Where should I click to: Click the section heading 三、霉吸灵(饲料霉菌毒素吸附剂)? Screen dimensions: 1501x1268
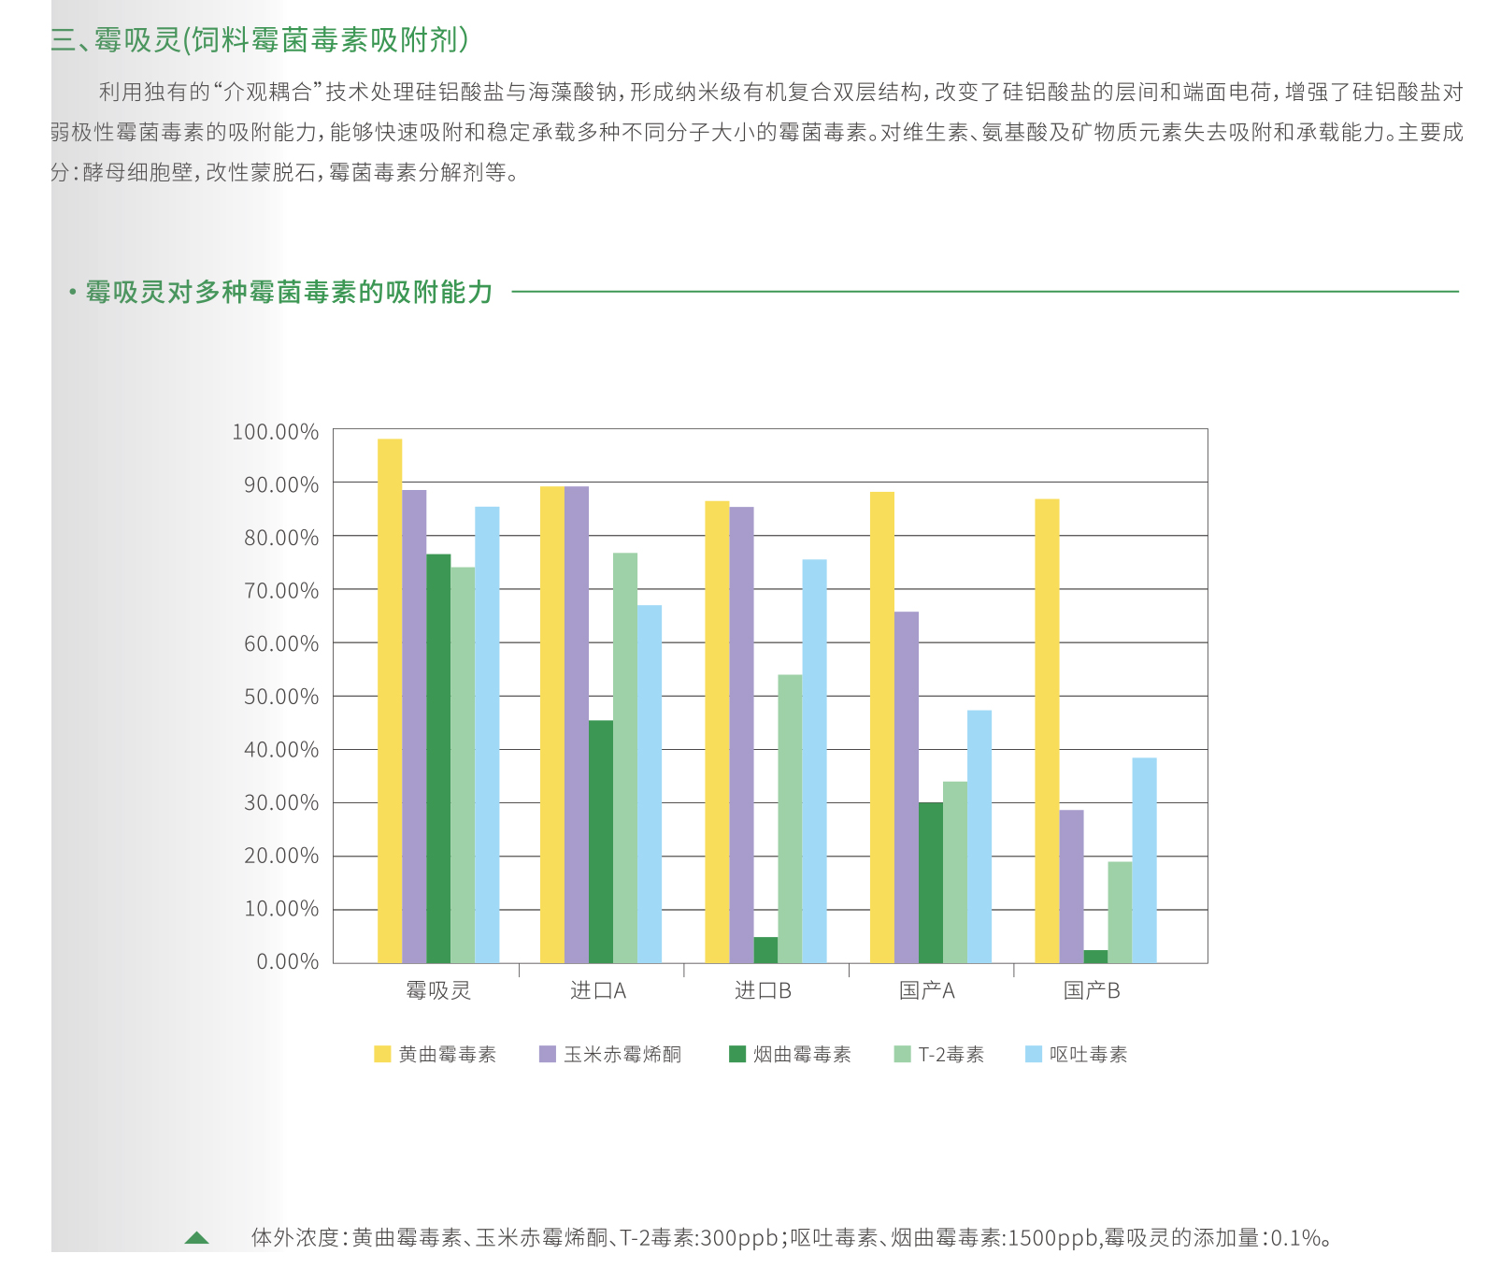(x=260, y=40)
